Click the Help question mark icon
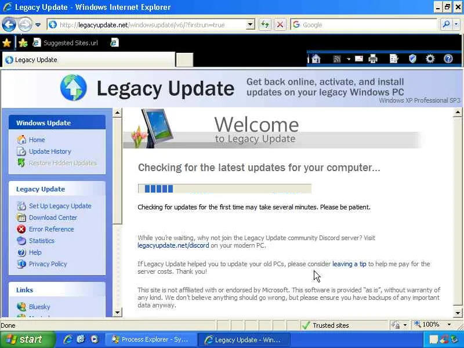Viewport: 464px width, 348px height. [x=448, y=59]
